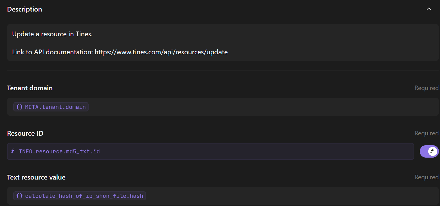Screen dimensions: 440x206
Task: Click the curly braces icon on calculate_hash pill
Action: pos(19,196)
